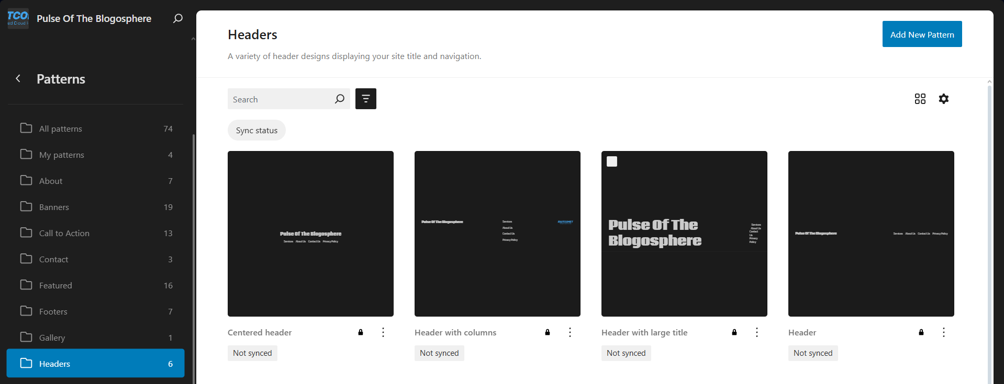Open the Header with columns thumbnail
Screen dimensions: 1004x384
[497, 234]
